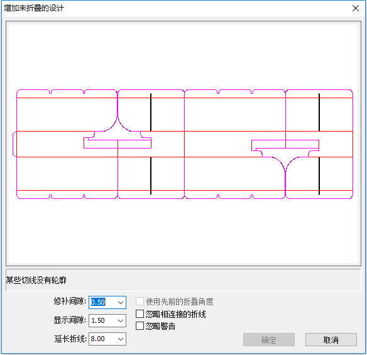This screenshot has width=367, height=355.
Task: Click the 增加未折叠的设计 title text
Action: point(34,8)
